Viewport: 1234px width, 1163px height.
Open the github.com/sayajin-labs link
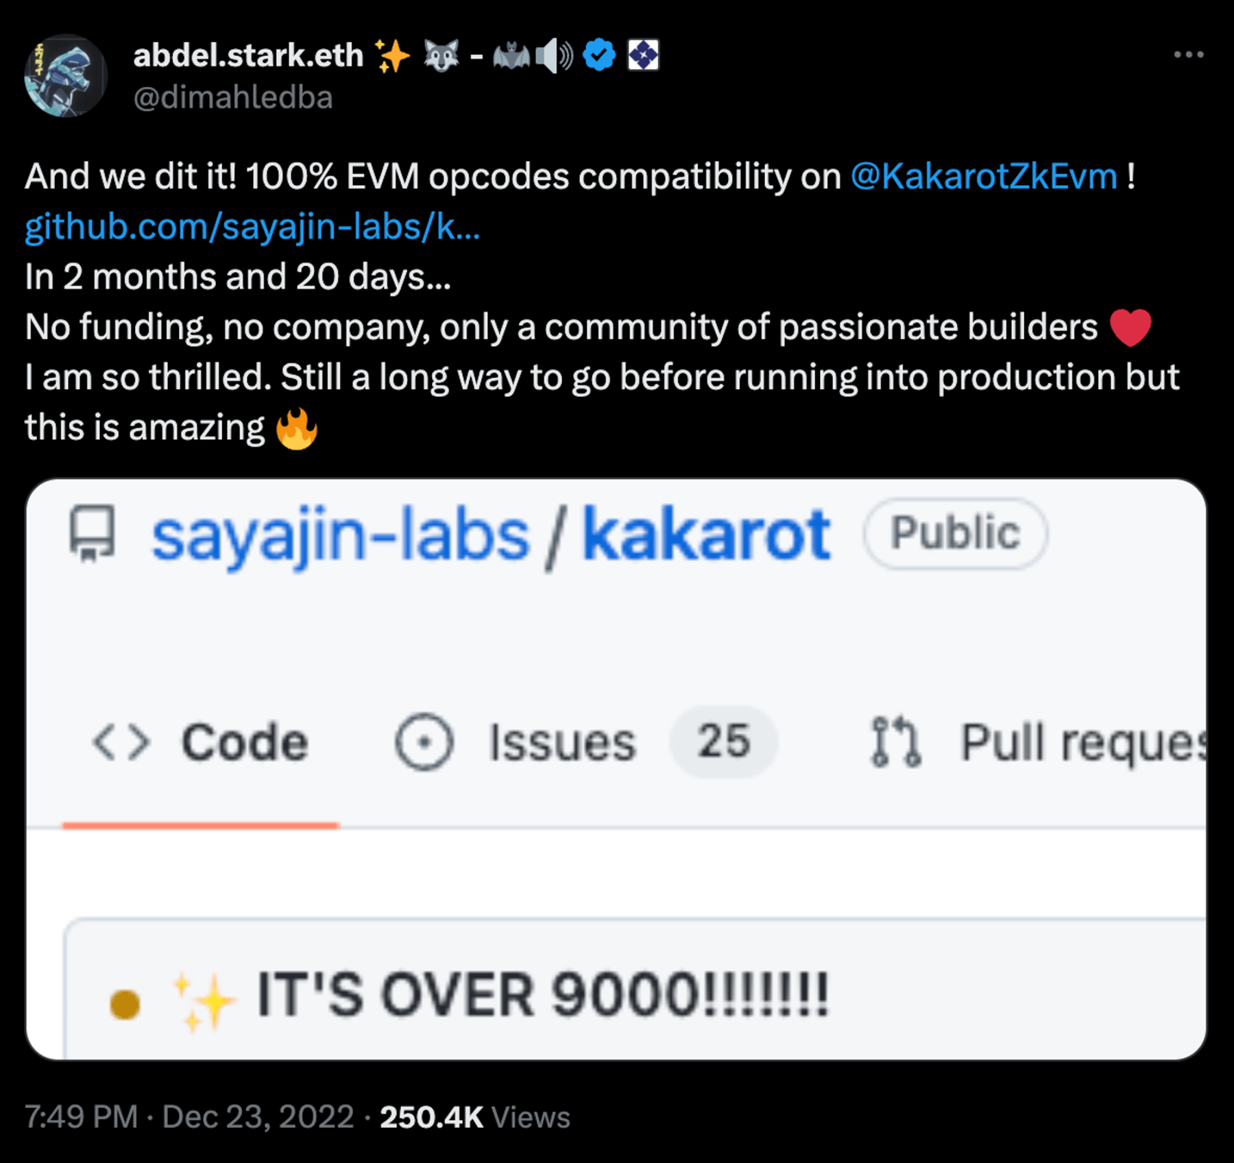coord(252,227)
